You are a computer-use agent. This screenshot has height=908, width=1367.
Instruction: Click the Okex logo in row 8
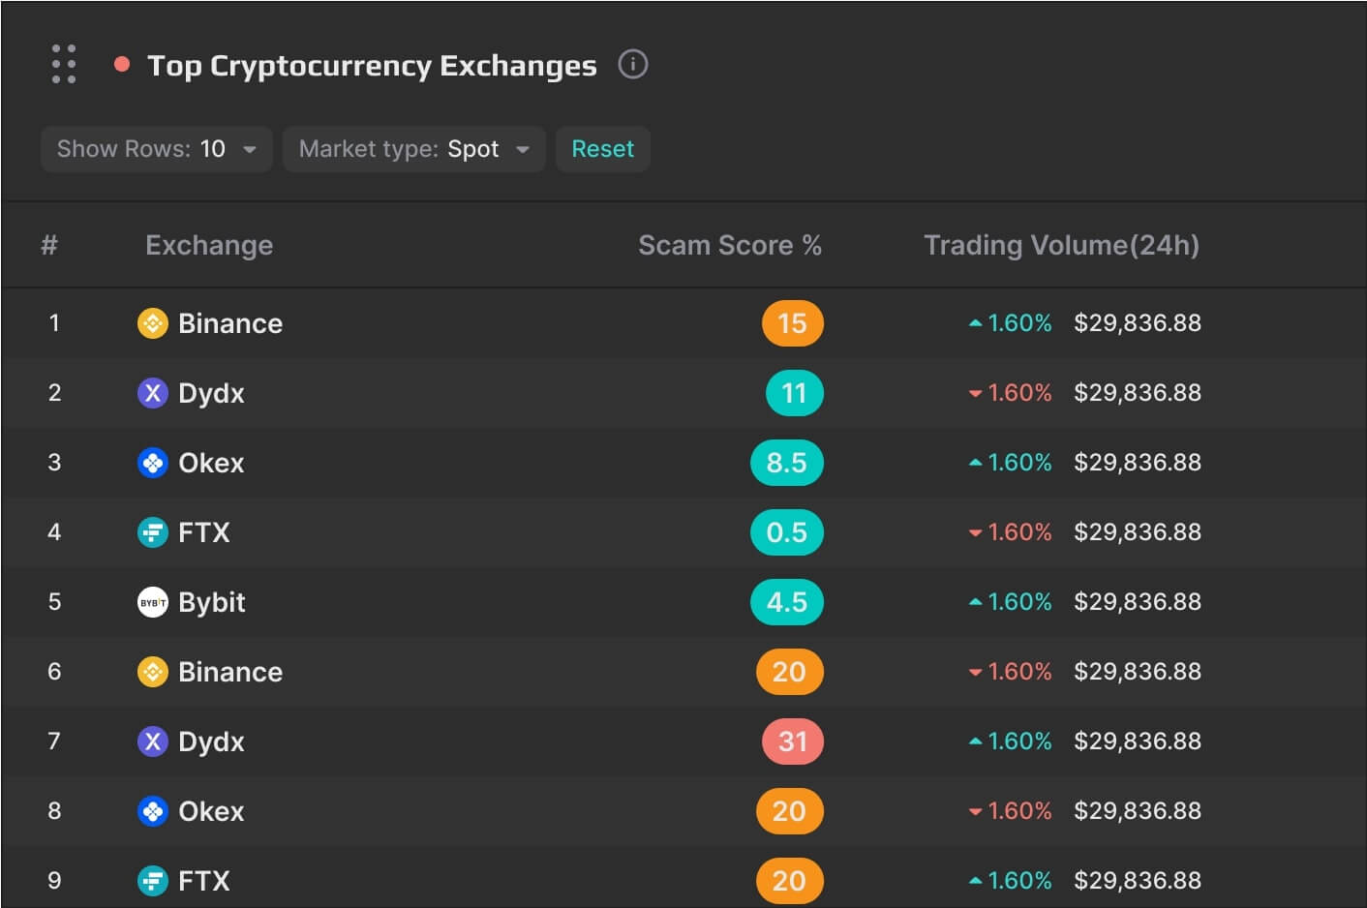coord(153,811)
